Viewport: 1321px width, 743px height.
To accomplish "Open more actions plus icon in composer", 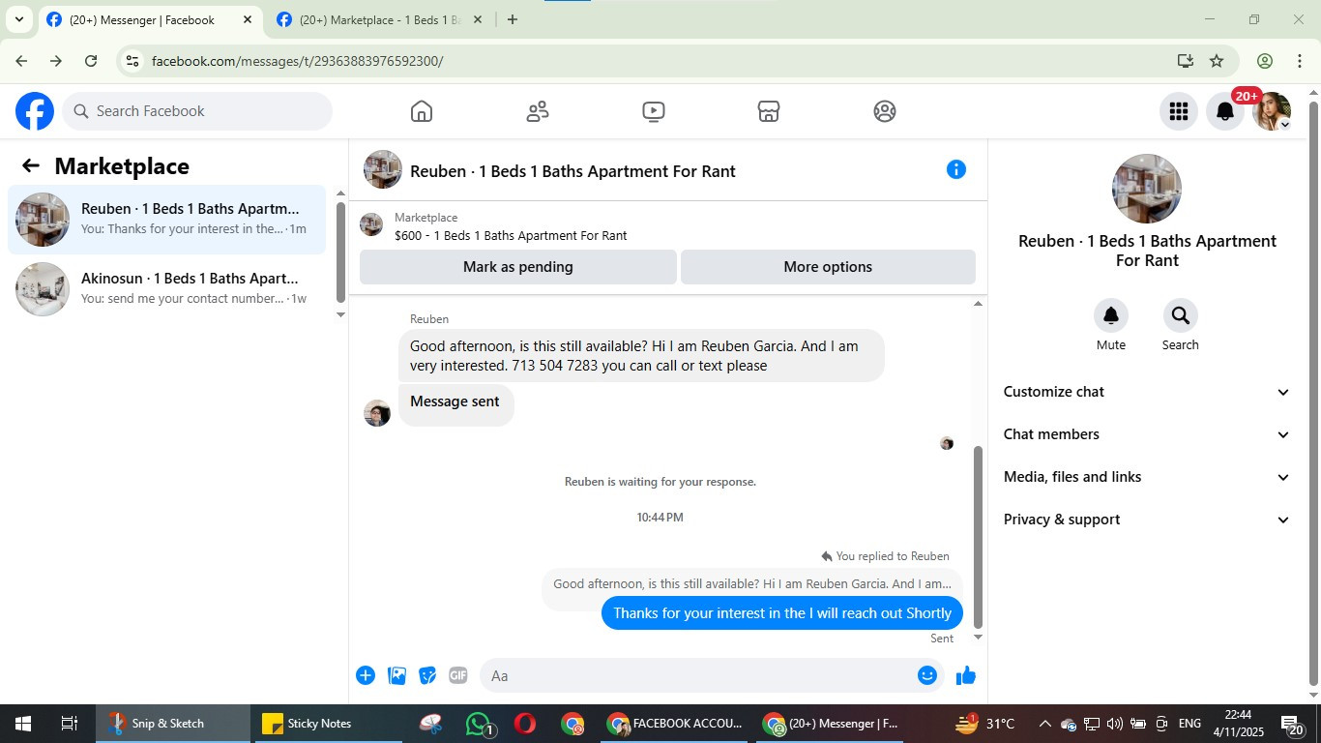I will point(366,675).
